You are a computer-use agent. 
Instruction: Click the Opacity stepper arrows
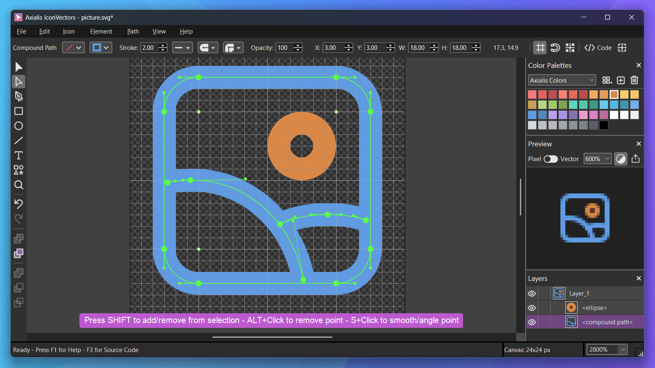pos(298,47)
